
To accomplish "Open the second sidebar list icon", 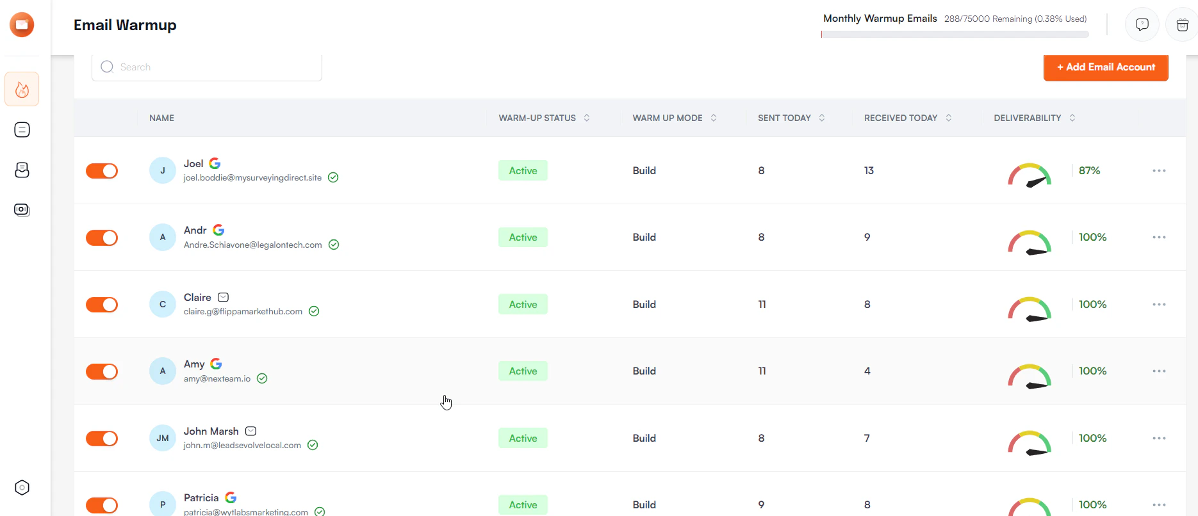I will pyautogui.click(x=22, y=130).
